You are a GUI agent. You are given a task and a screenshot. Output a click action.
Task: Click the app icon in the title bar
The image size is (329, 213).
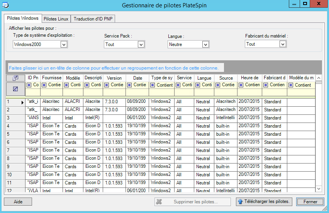[x=6, y=5]
